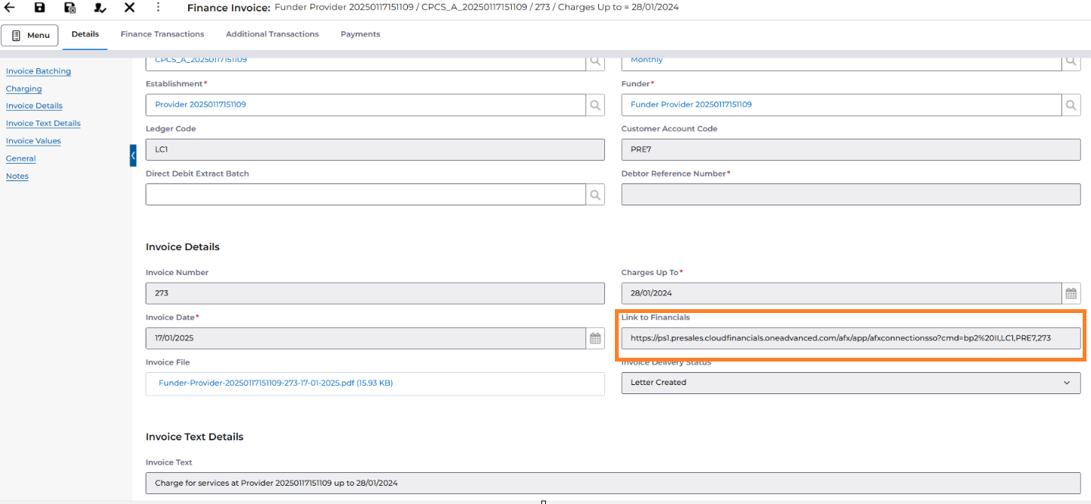
Task: Switch to the Payments tab
Action: [x=360, y=34]
